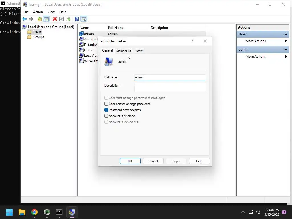292x219 pixels.
Task: Sort by the Full Name column header
Action: (x=127, y=28)
